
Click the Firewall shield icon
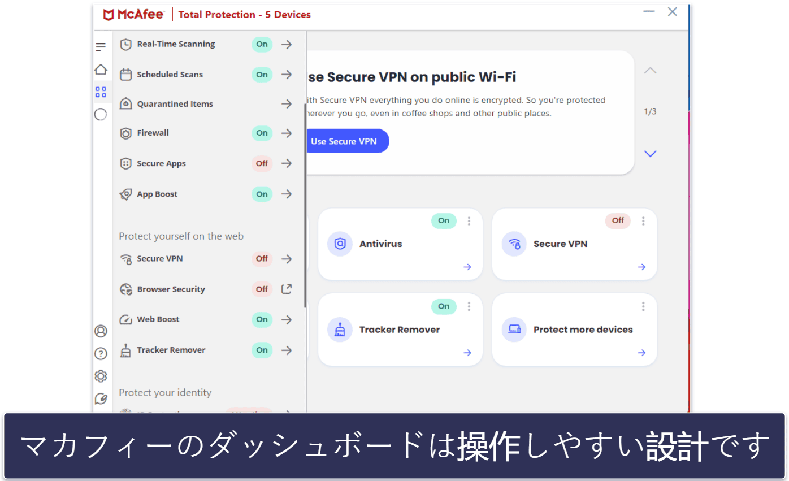click(126, 133)
